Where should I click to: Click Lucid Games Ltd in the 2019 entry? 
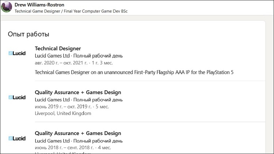tap(52, 100)
